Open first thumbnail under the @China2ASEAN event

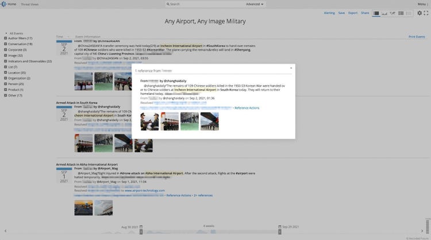[83, 82]
